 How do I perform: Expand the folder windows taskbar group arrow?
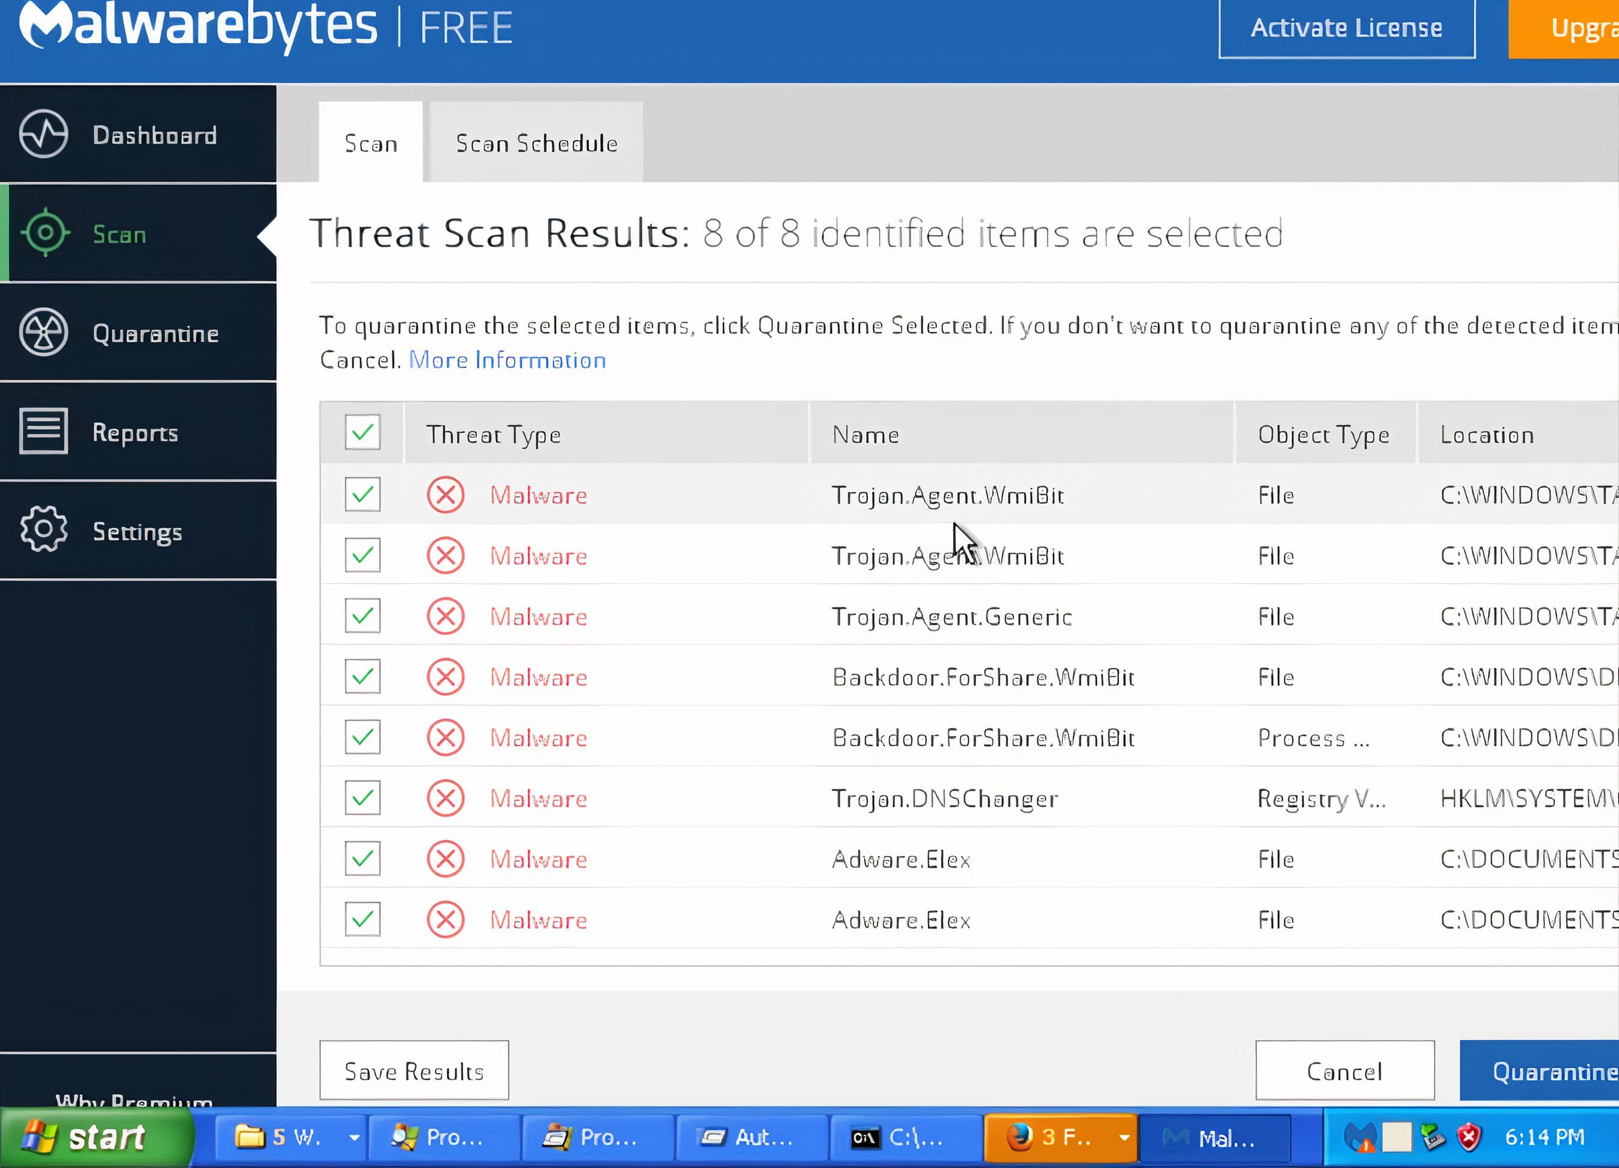coord(354,1137)
